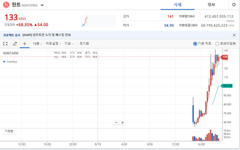Open the 차트설정 dropdown
This screenshot has height=150, width=240.
pyautogui.click(x=53, y=43)
